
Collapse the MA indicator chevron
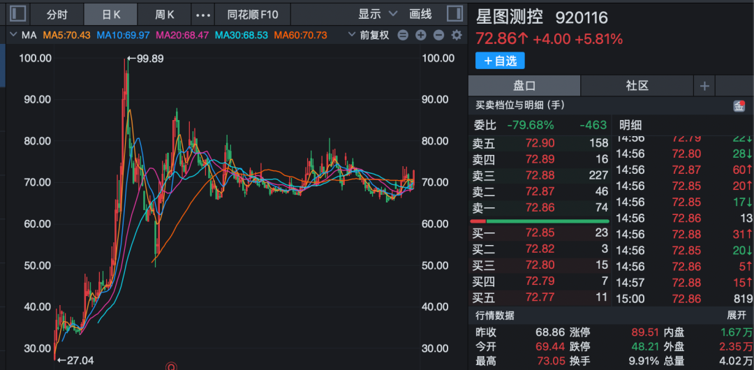12,35
